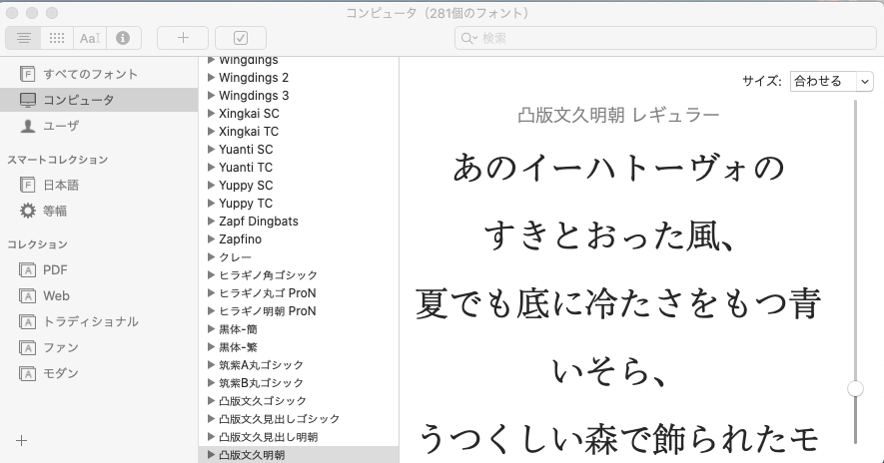This screenshot has width=884, height=463.
Task: Click the ファン collection icon
Action: [x=27, y=348]
